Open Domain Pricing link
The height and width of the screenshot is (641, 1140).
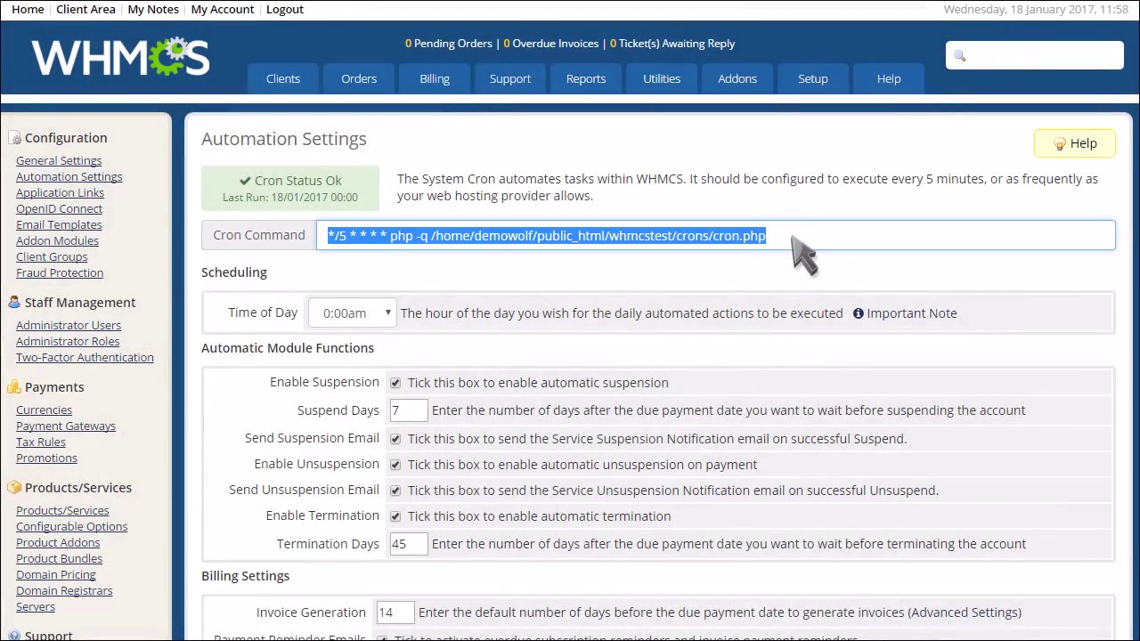click(56, 575)
